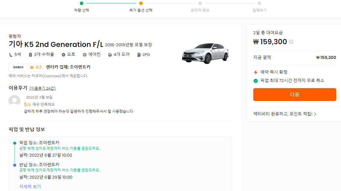
Task: Select the 운전자 정보 step label
Action: click(200, 10)
